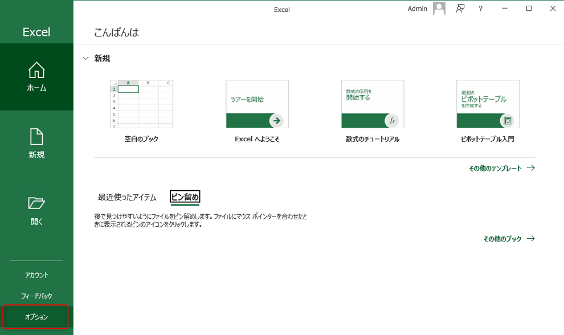Open ツアーを開始 Excel welcome template

pyautogui.click(x=257, y=104)
